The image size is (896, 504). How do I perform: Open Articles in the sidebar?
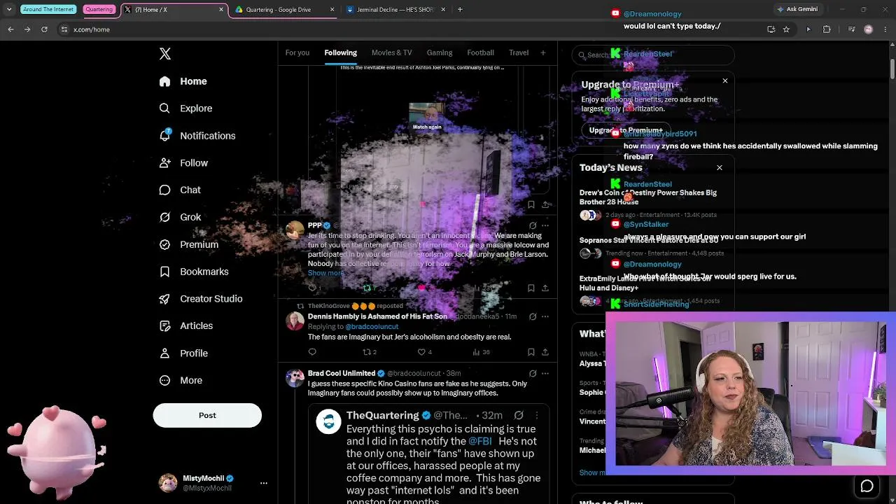(x=185, y=325)
